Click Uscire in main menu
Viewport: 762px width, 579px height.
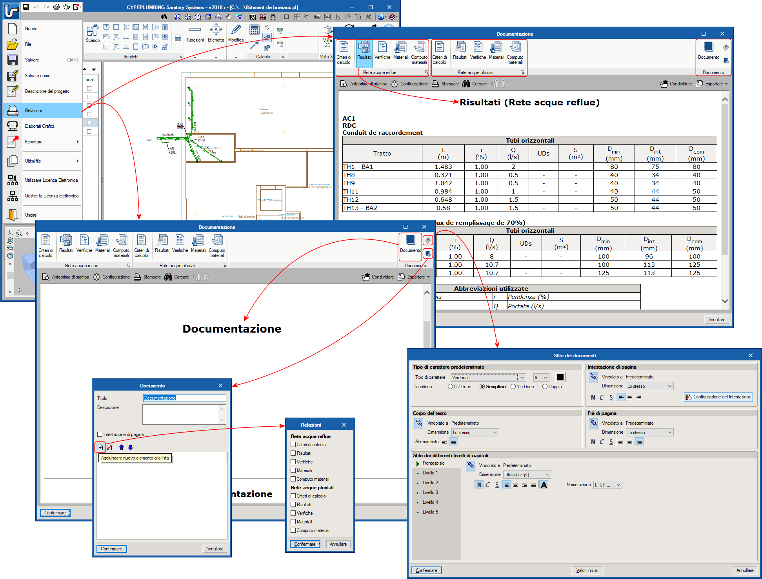[43, 215]
